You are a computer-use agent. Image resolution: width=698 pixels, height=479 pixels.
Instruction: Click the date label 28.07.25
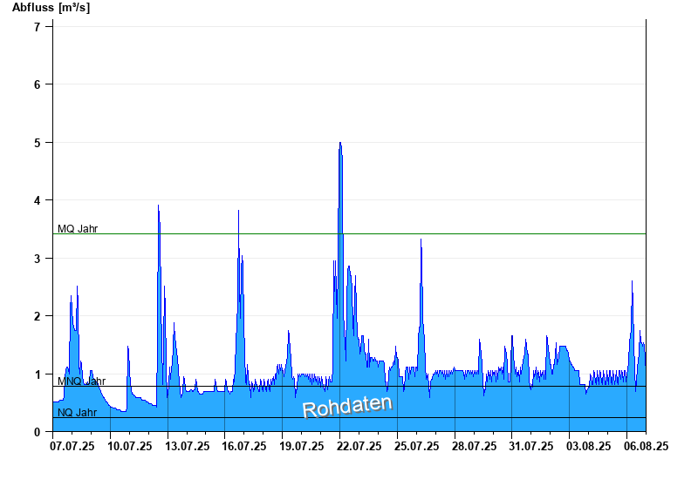coord(474,446)
